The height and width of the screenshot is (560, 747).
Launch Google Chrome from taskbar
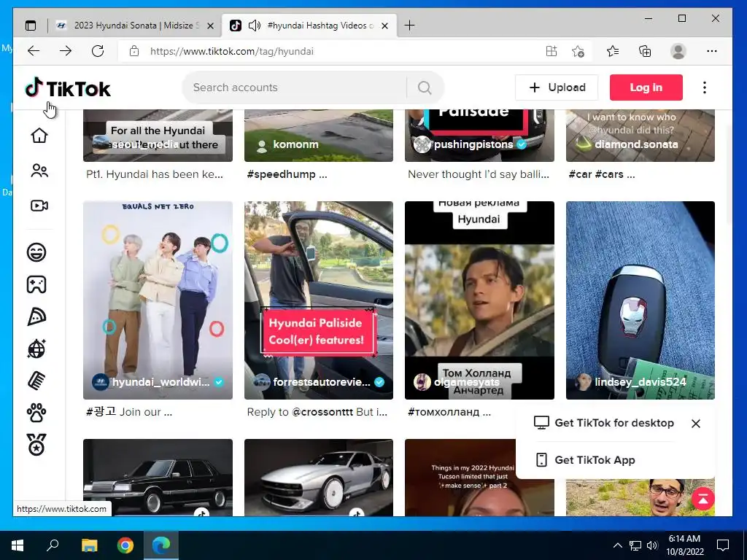pyautogui.click(x=125, y=545)
